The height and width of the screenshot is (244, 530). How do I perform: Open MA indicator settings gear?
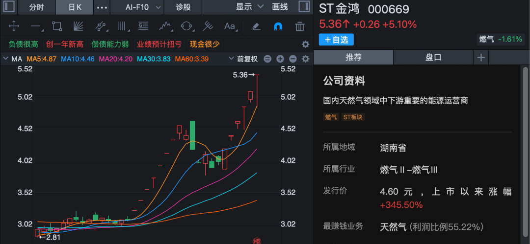[x=306, y=59]
